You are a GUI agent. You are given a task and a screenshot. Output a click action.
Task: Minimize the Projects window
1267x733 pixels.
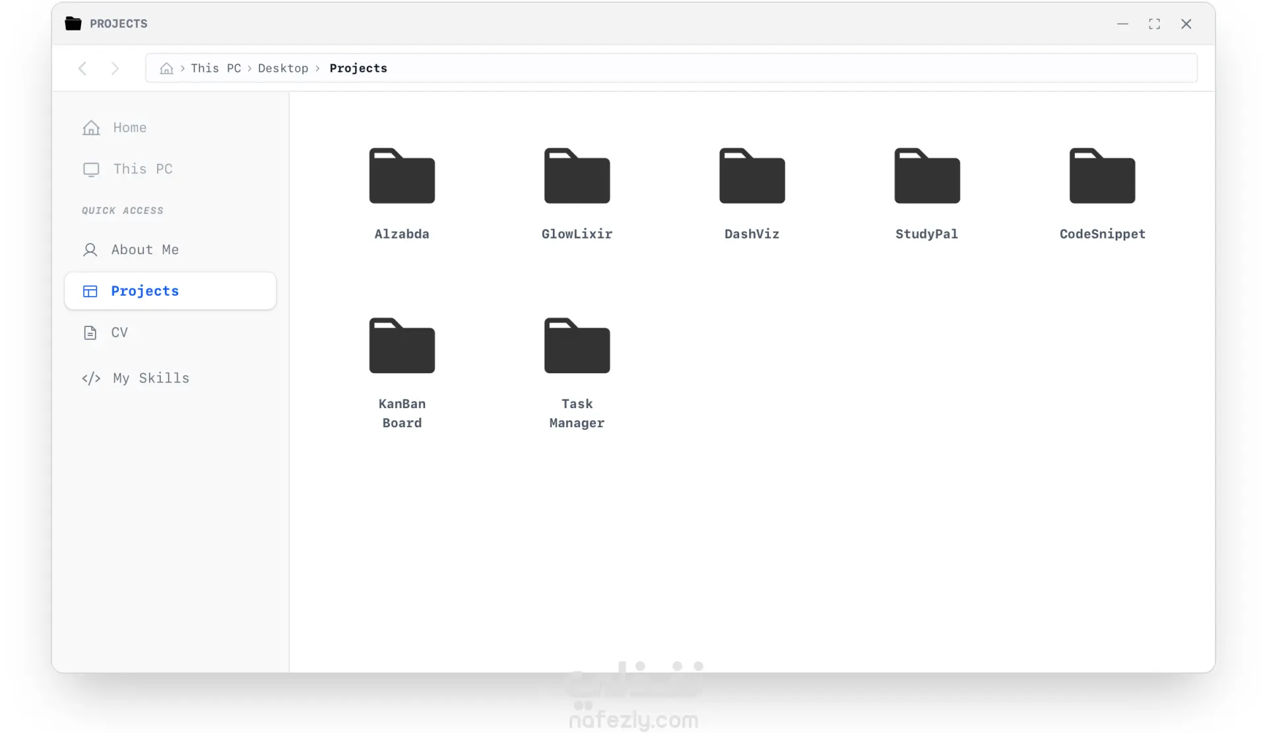click(x=1122, y=24)
